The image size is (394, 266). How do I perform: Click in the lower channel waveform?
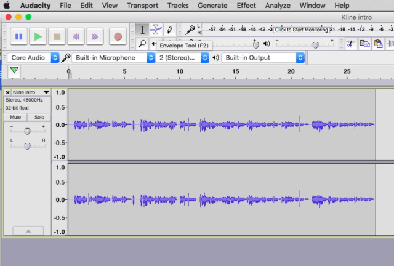point(222,199)
